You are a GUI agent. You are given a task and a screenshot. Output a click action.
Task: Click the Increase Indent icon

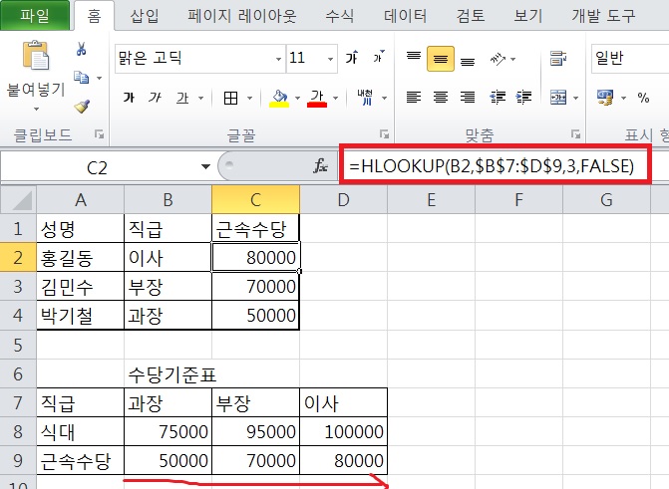click(523, 98)
